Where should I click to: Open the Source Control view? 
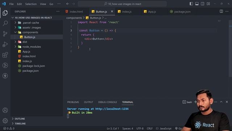(x=5, y=34)
